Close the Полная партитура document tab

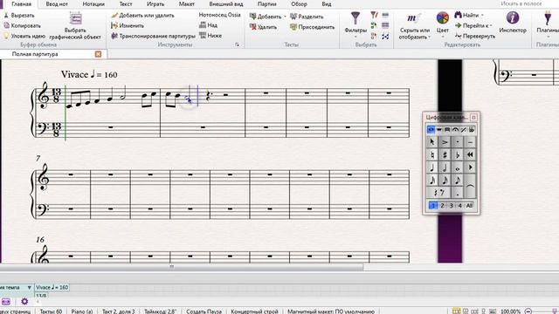(x=98, y=54)
